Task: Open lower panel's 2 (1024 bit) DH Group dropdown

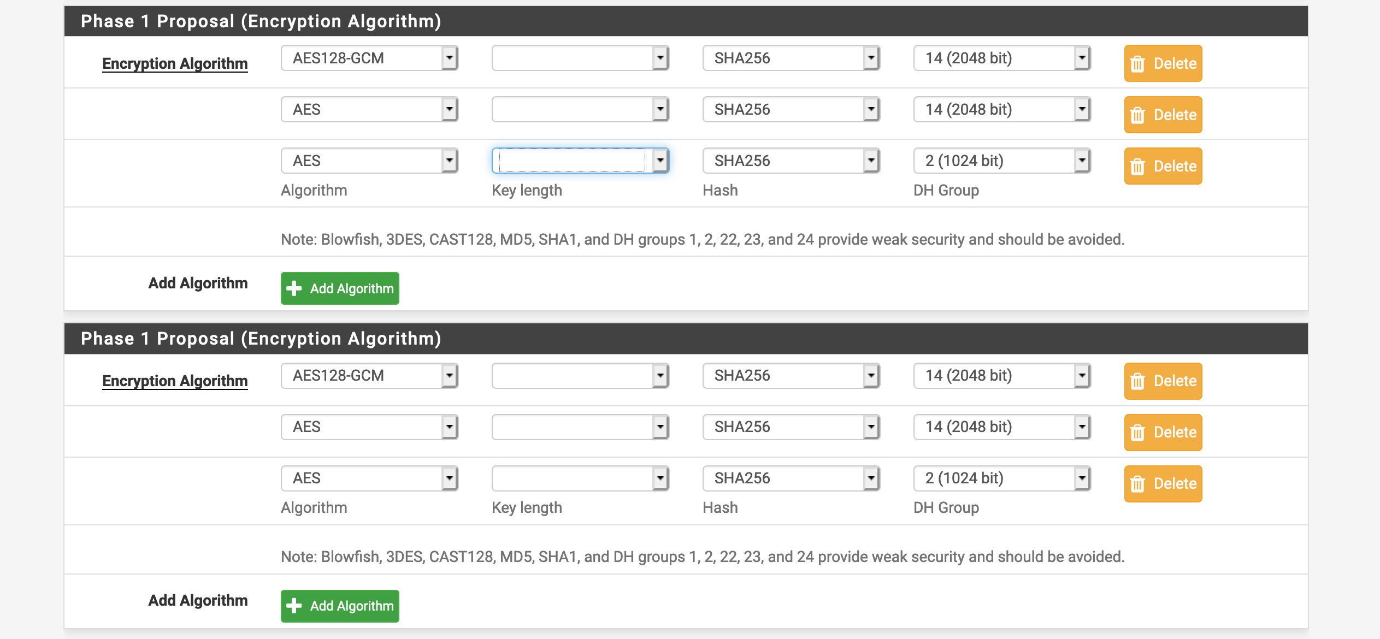Action: point(1002,478)
